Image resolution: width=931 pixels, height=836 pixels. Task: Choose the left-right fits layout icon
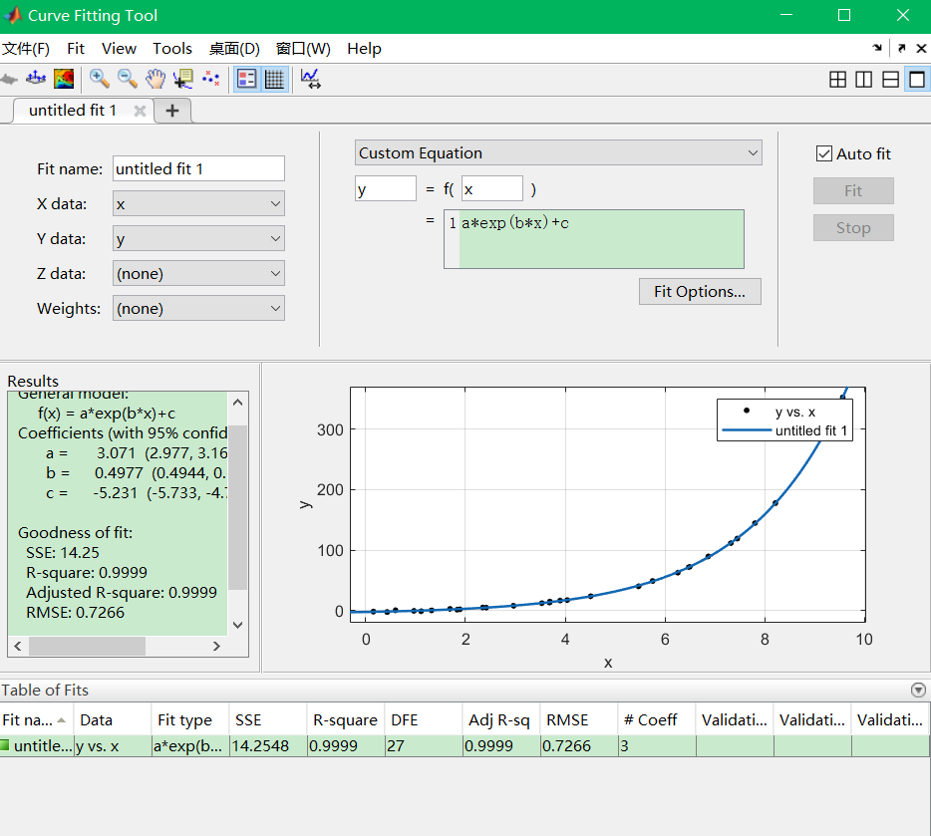tap(864, 79)
